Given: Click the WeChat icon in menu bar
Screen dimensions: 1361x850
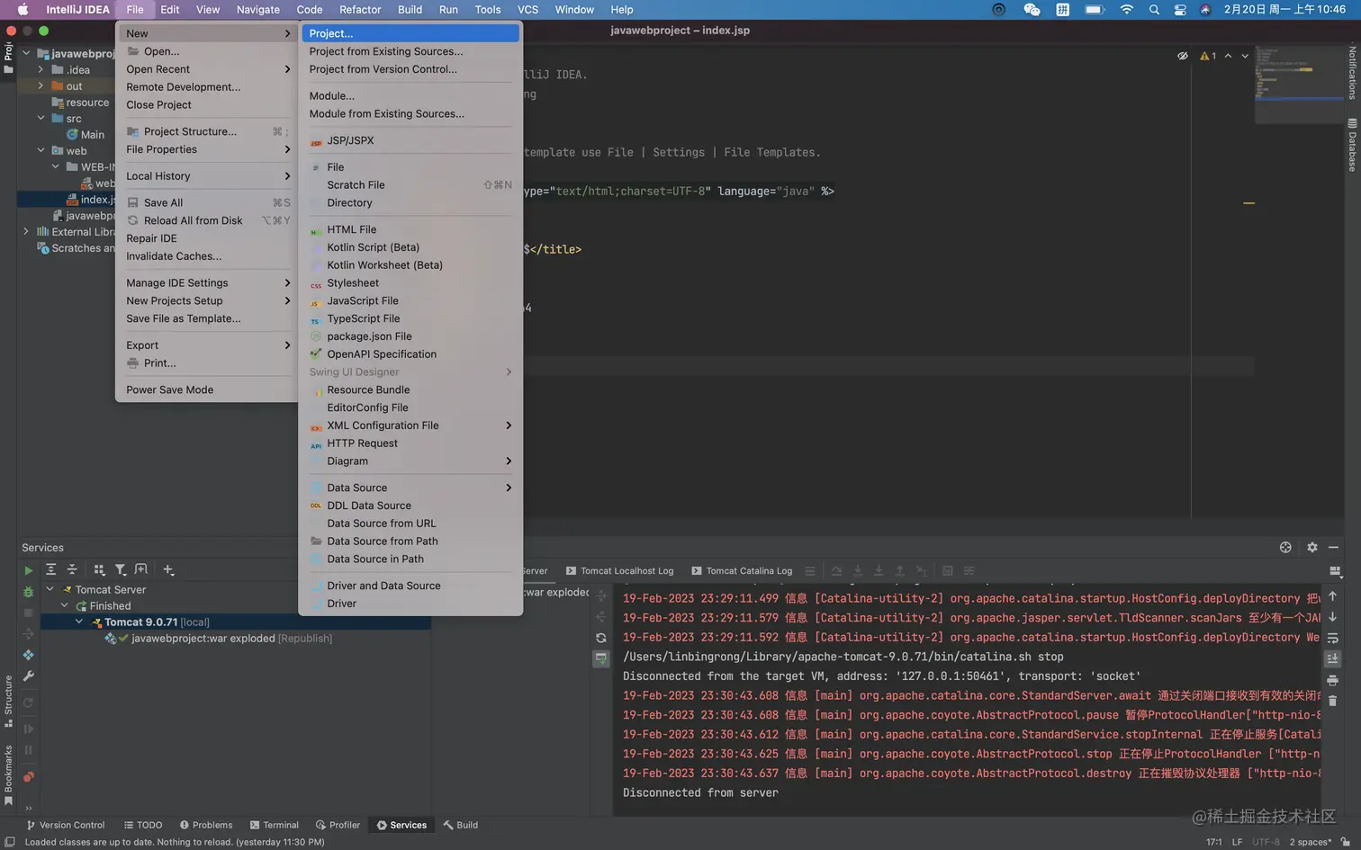Looking at the screenshot, I should pyautogui.click(x=1032, y=10).
